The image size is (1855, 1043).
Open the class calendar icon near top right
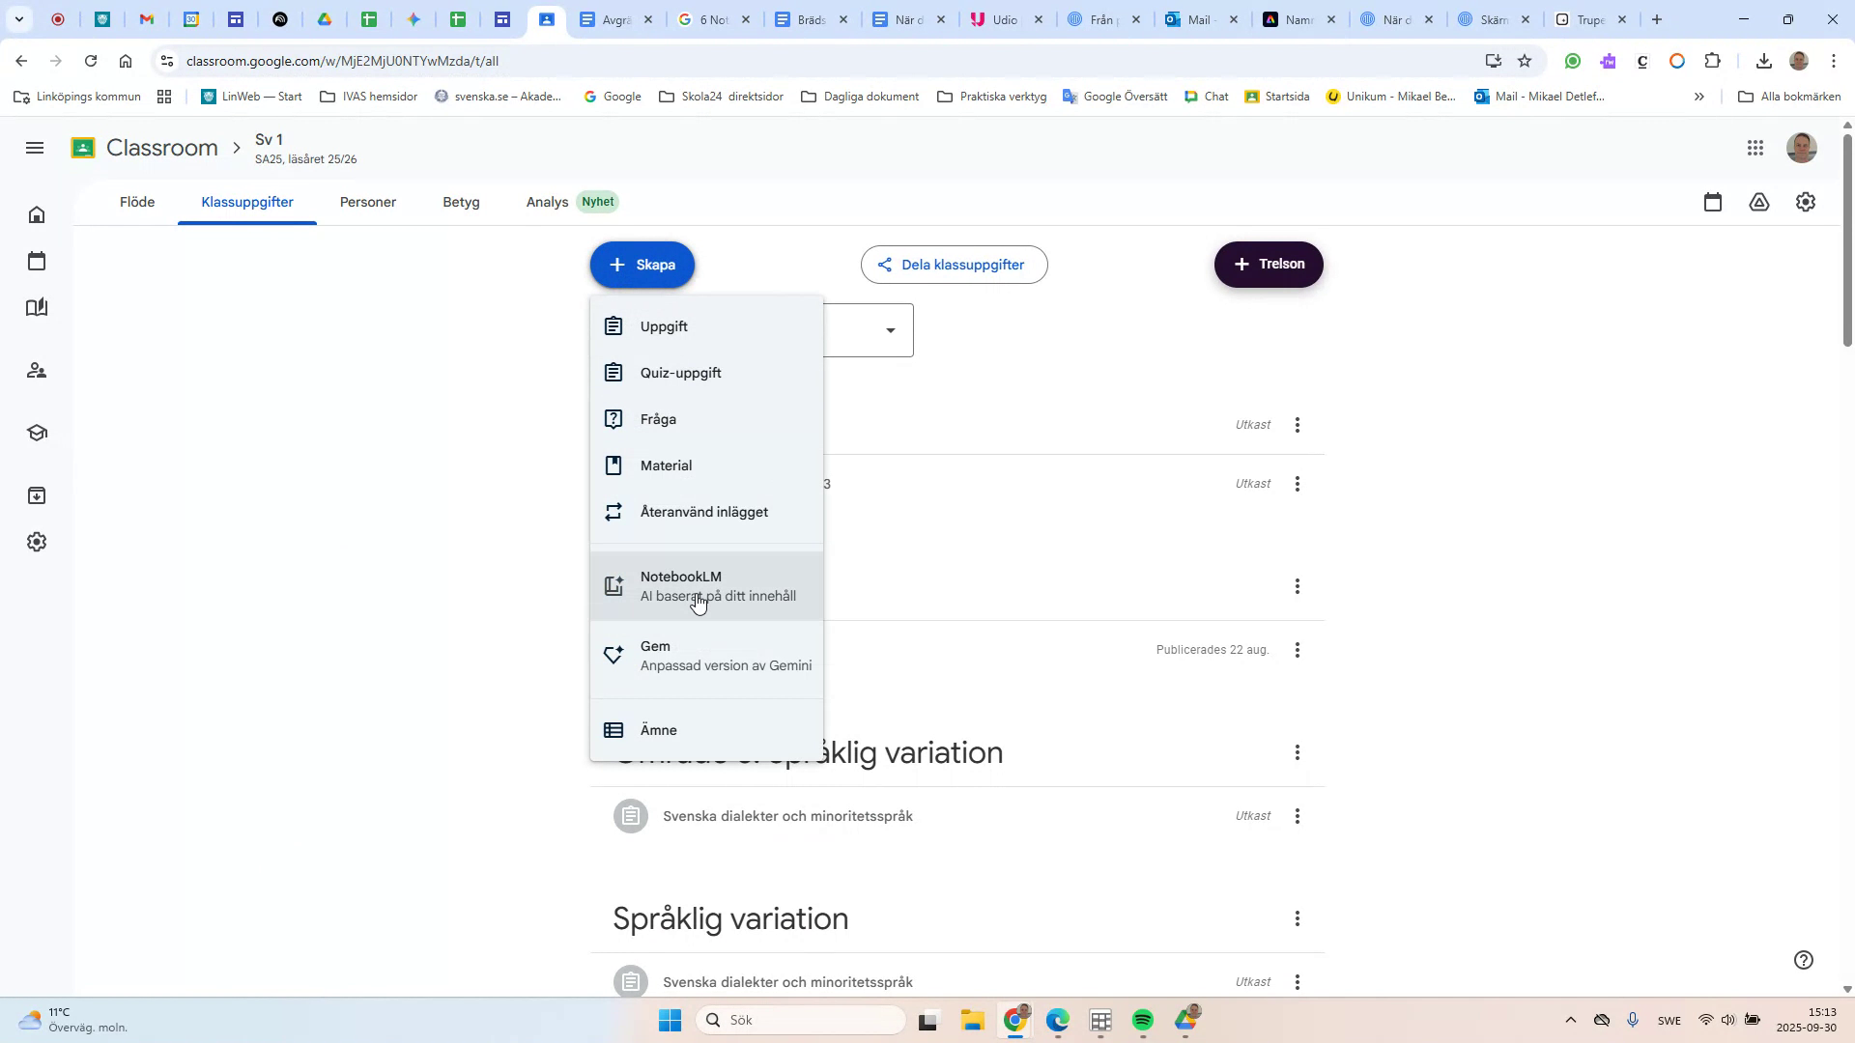pos(1713,202)
